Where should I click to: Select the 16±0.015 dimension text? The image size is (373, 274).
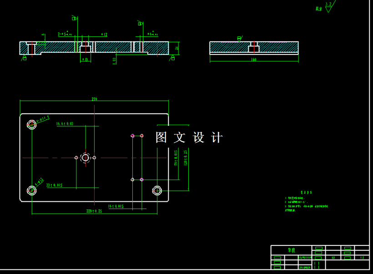click(x=116, y=206)
